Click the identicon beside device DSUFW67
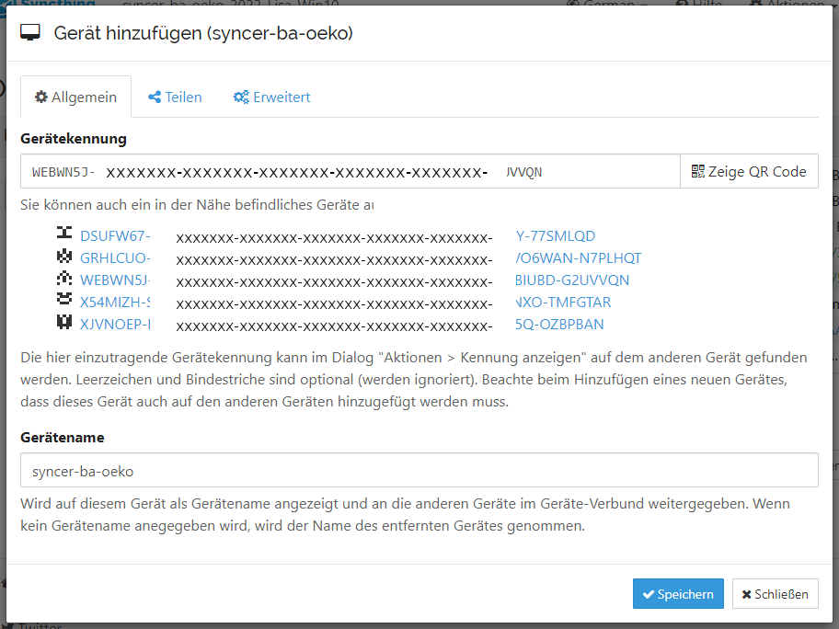The height and width of the screenshot is (629, 839). pyautogui.click(x=63, y=235)
